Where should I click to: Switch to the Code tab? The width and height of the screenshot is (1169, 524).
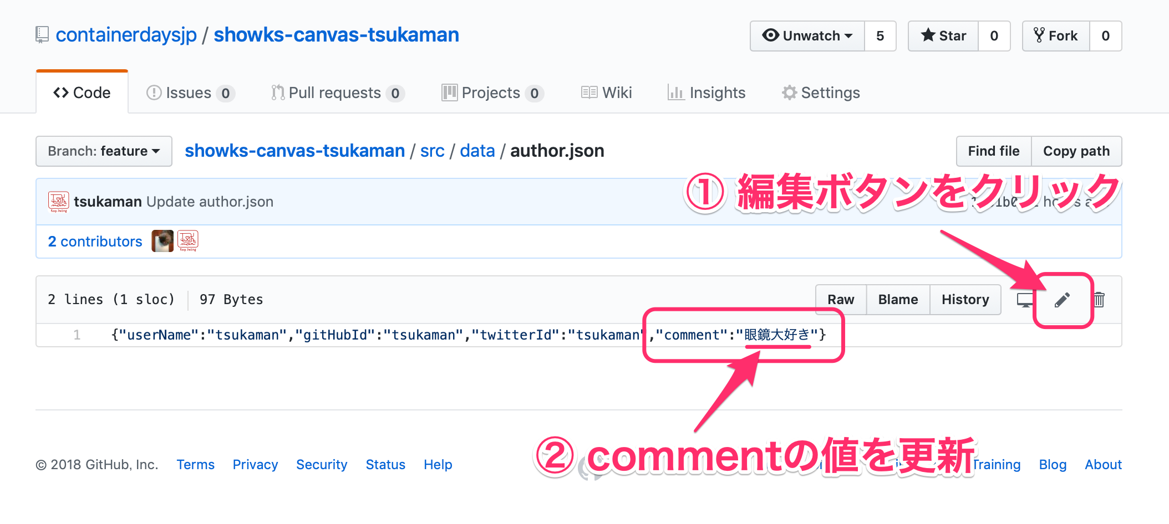(x=82, y=93)
